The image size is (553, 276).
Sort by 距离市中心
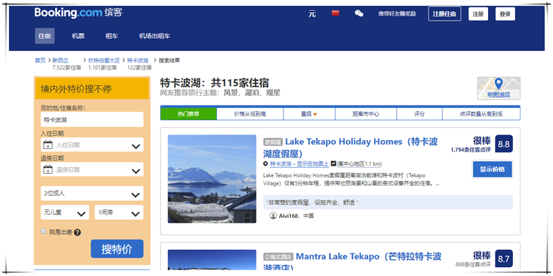(x=366, y=114)
